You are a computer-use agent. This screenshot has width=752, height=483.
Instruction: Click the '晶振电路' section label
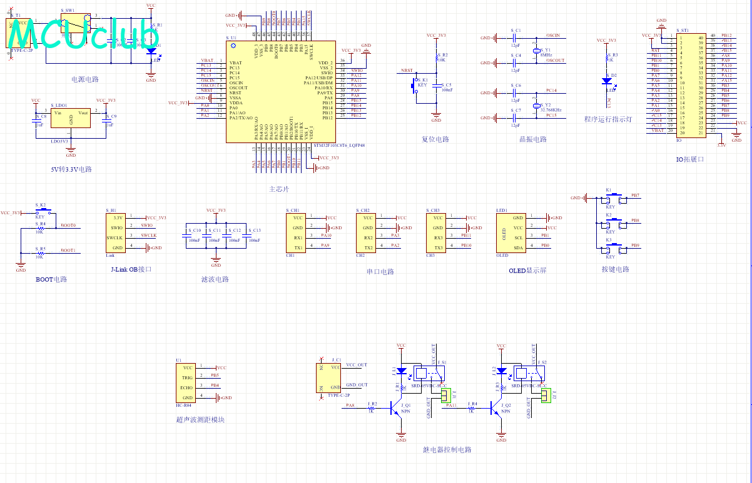pos(533,139)
